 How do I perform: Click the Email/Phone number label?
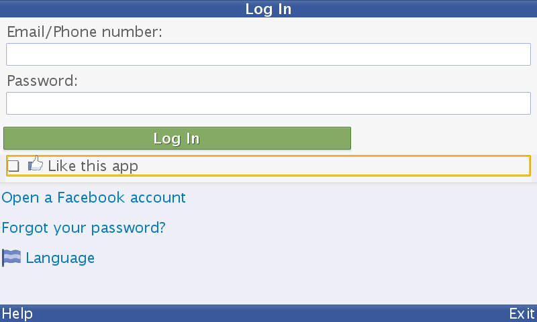pyautogui.click(x=85, y=32)
